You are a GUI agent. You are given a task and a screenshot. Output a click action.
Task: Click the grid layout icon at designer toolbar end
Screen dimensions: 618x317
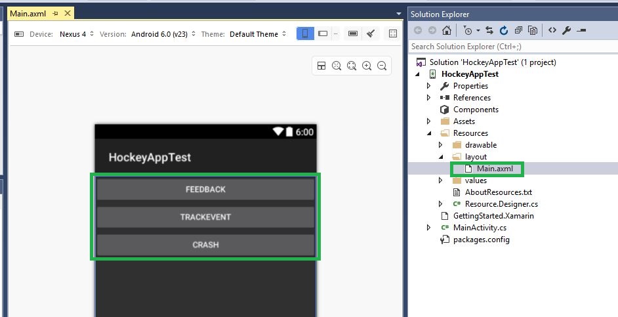pyautogui.click(x=392, y=34)
